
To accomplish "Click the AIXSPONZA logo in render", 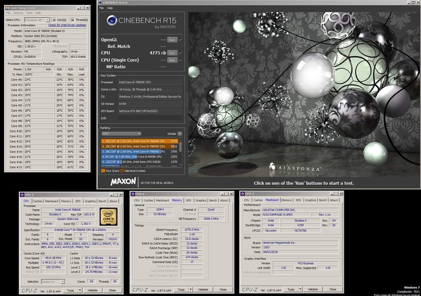I will pyautogui.click(x=295, y=168).
